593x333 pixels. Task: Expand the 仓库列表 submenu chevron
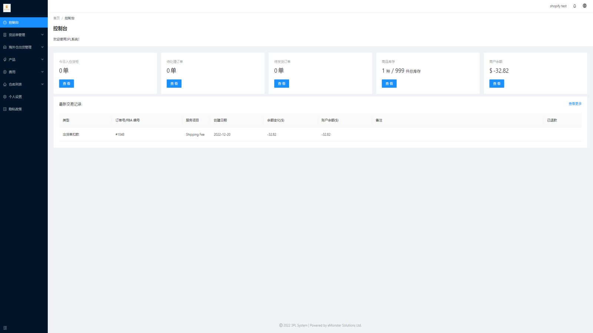[42, 84]
